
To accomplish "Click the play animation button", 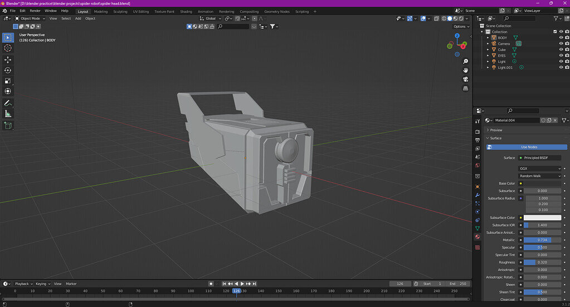I will pyautogui.click(x=242, y=284).
